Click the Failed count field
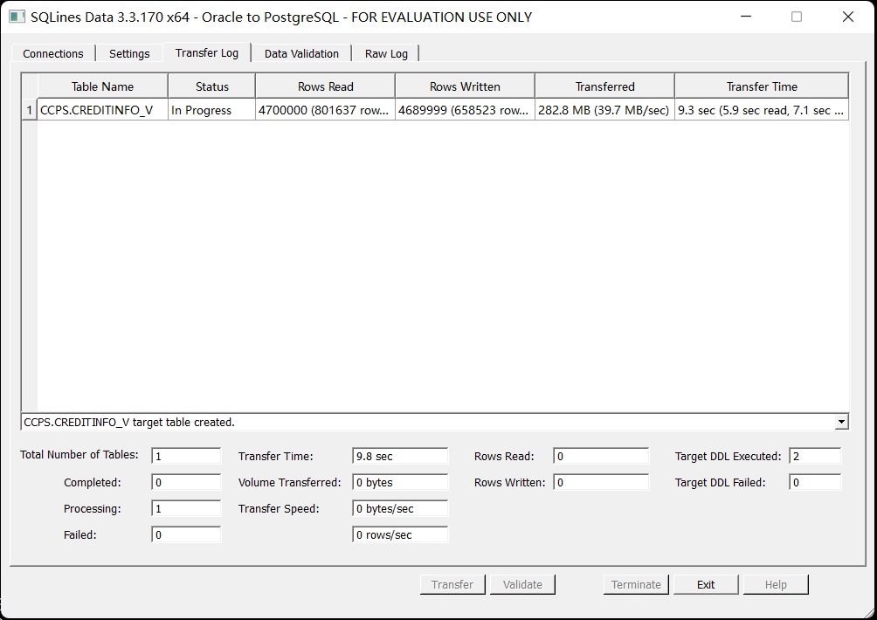877x620 pixels. click(186, 535)
